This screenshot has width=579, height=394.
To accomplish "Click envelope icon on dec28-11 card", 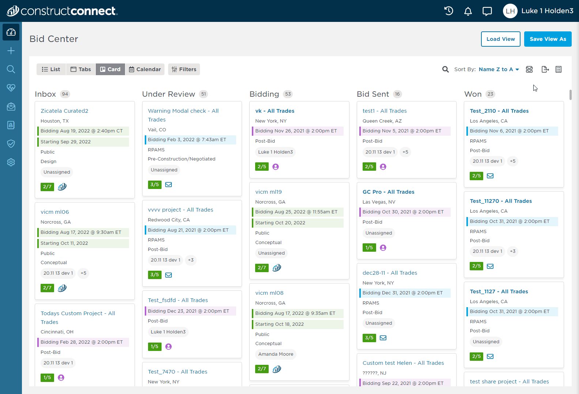I will 383,338.
